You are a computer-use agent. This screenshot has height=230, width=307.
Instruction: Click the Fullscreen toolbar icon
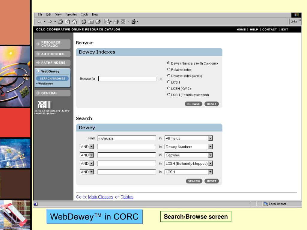tap(123, 22)
